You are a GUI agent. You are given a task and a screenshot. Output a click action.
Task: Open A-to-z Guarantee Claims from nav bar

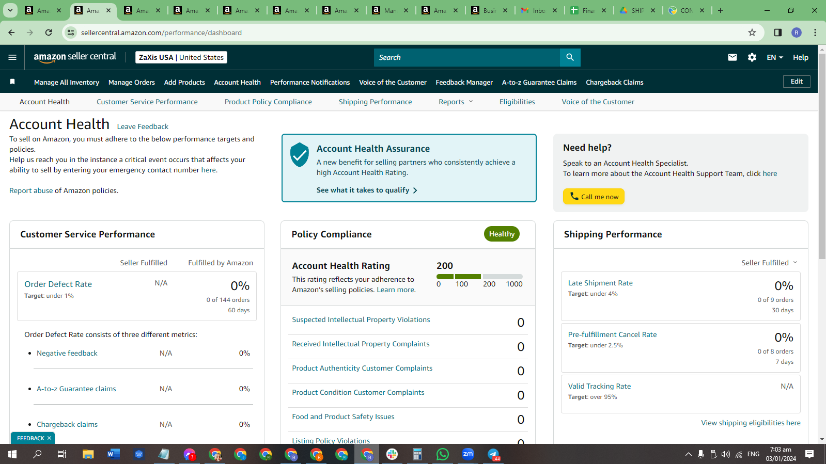539,82
